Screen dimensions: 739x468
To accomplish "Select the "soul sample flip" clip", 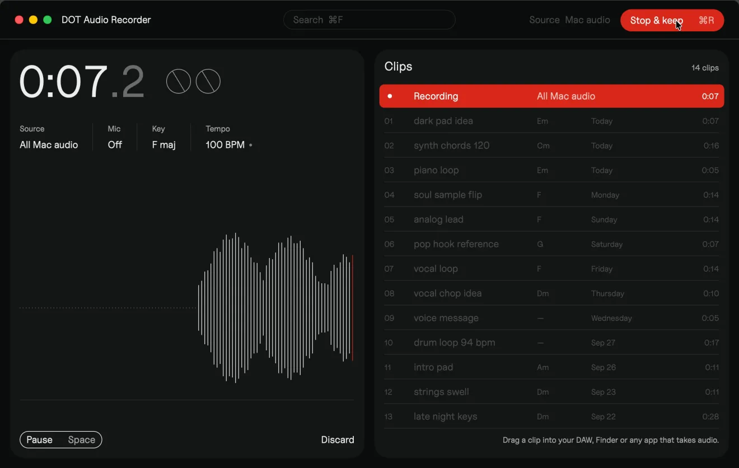I will [x=551, y=195].
